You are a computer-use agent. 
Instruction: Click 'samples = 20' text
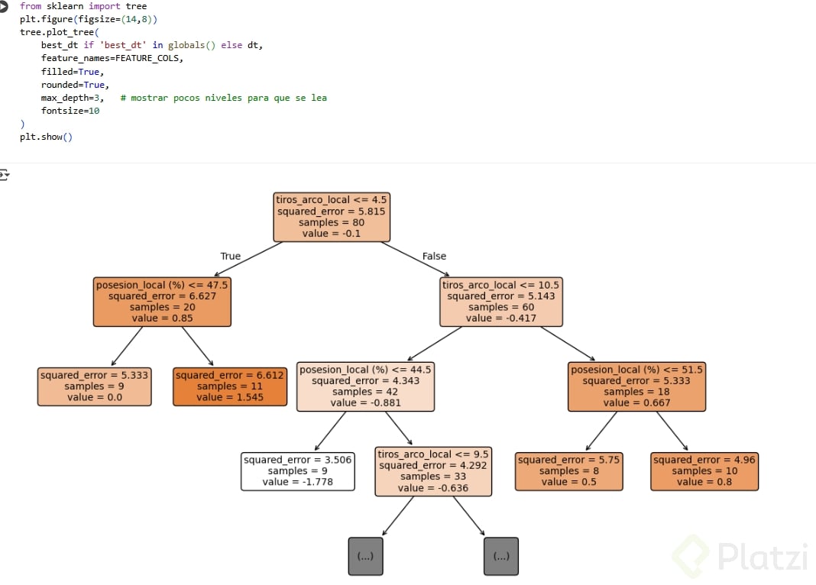click(x=162, y=307)
